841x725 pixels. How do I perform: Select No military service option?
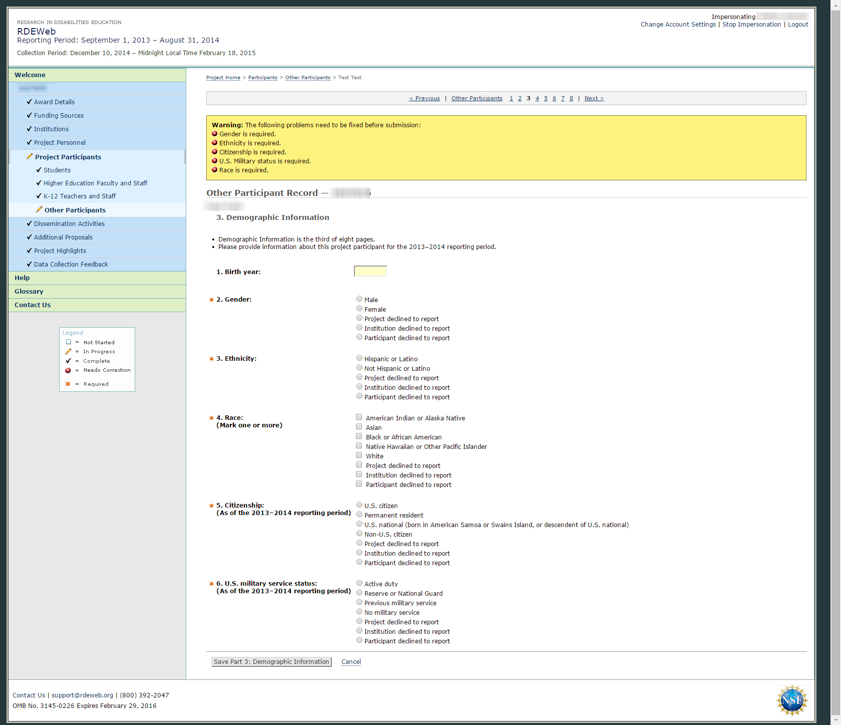359,612
